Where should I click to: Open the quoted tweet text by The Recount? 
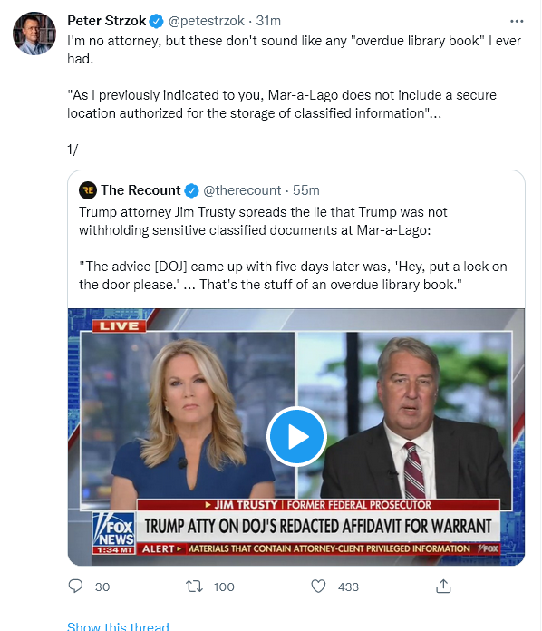pyautogui.click(x=293, y=248)
